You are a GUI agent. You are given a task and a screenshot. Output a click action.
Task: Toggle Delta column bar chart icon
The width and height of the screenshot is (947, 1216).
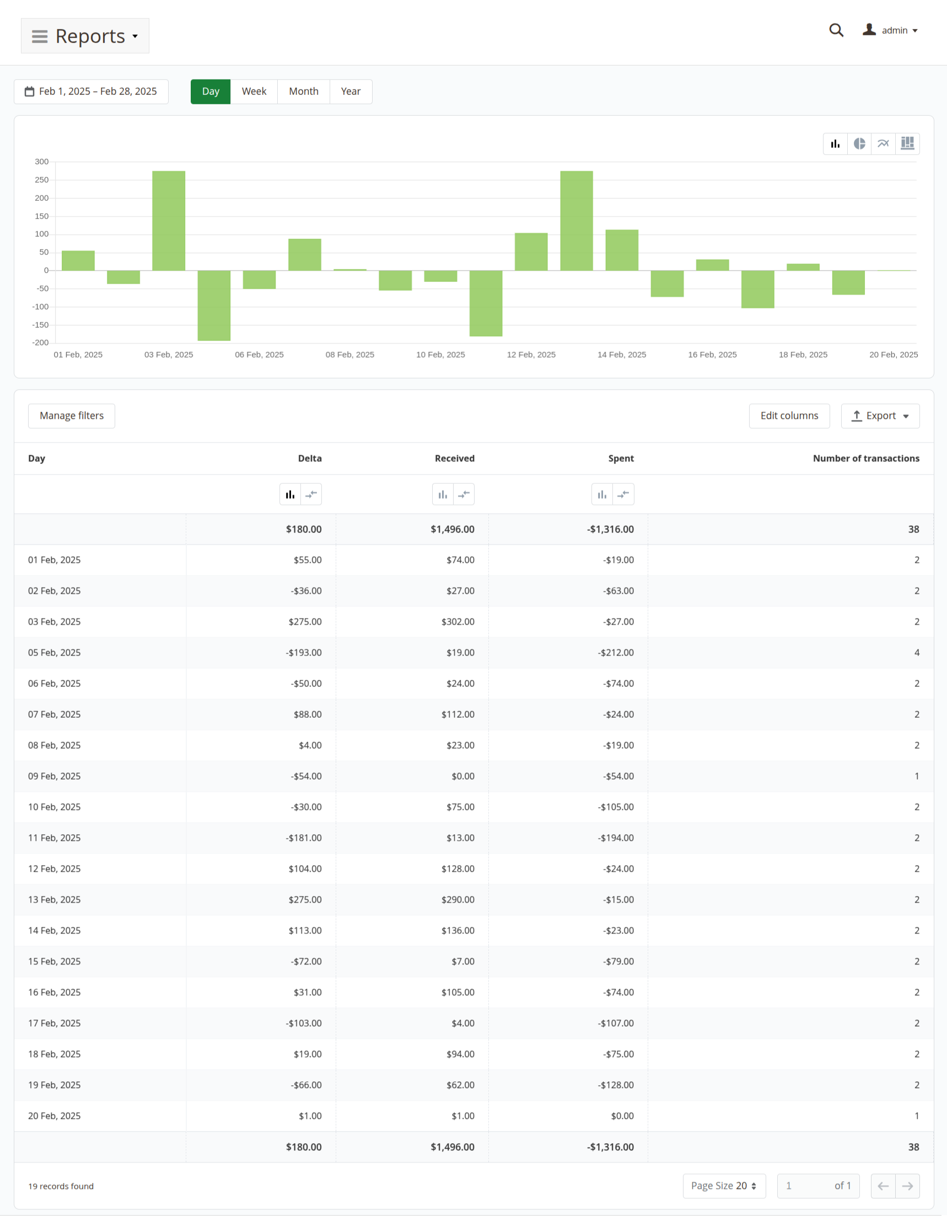point(290,494)
